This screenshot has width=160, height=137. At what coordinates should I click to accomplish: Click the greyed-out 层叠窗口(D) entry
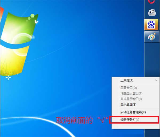(x=129, y=88)
